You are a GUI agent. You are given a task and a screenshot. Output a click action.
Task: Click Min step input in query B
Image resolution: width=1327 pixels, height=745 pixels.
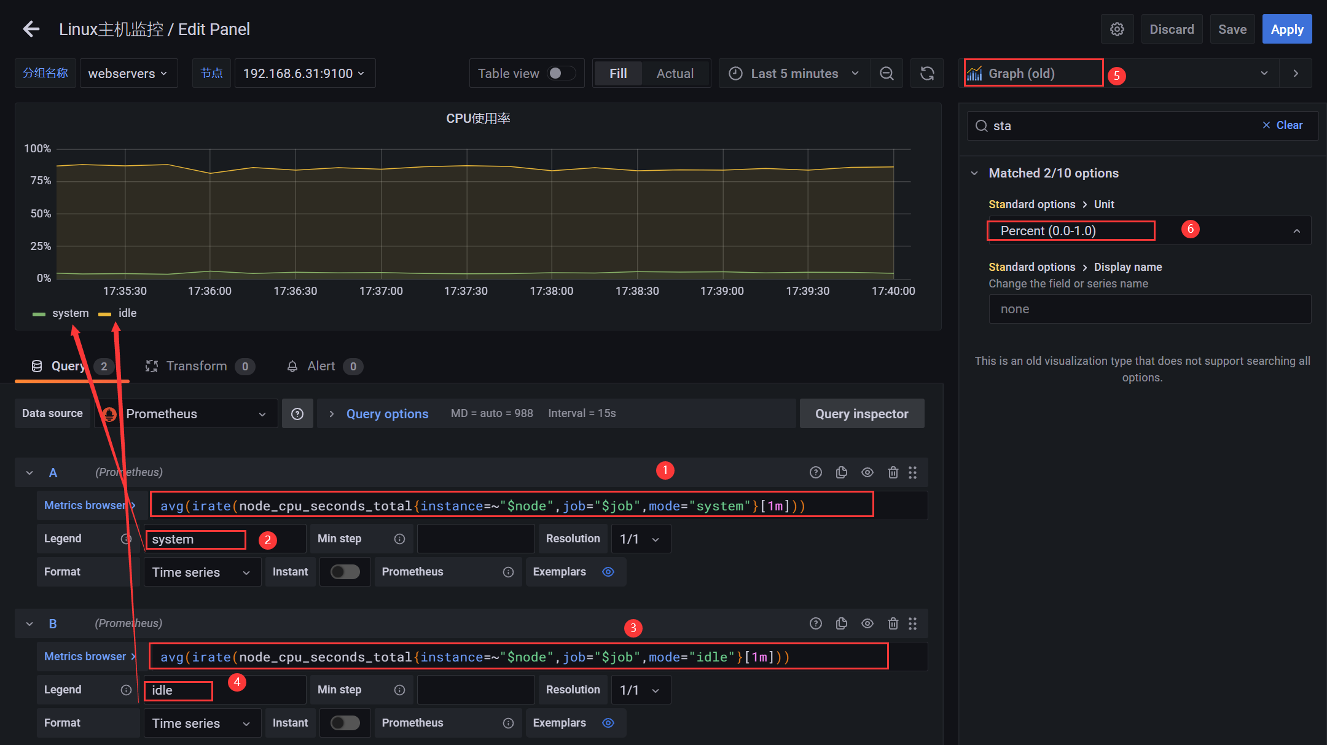(476, 690)
